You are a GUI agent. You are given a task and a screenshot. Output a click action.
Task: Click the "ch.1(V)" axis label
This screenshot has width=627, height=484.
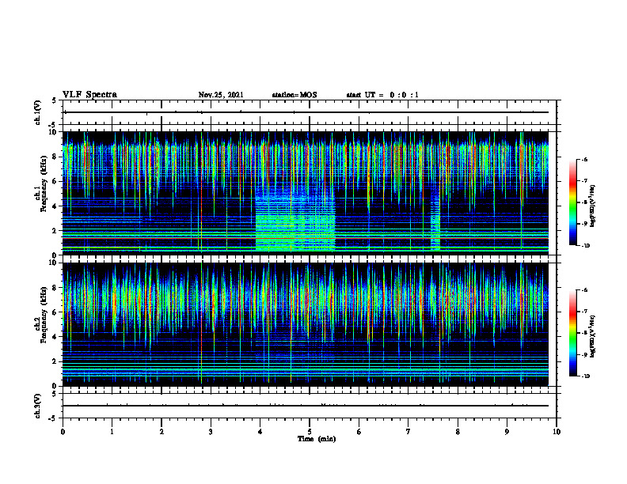pos(38,112)
